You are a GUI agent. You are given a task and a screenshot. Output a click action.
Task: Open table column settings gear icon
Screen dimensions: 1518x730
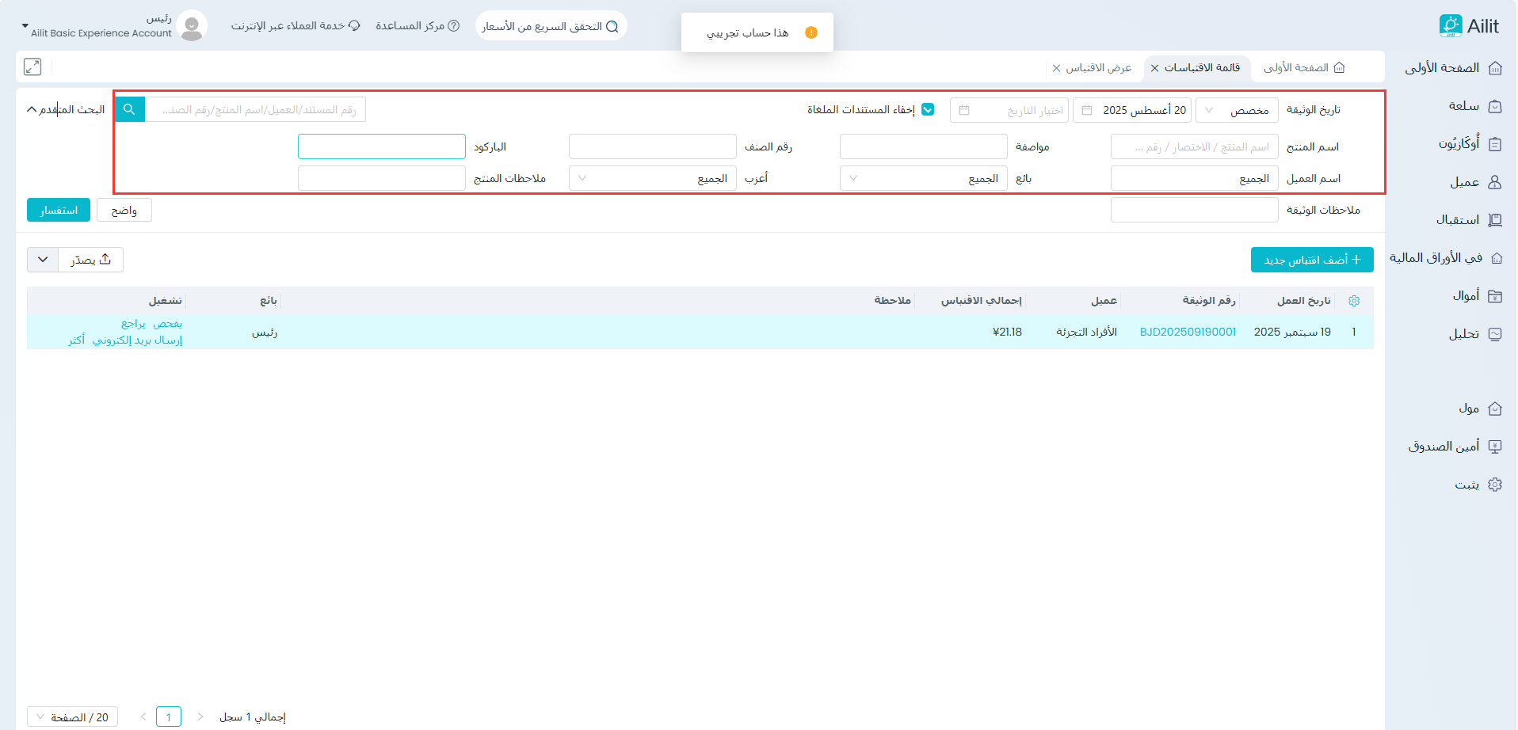pos(1354,301)
